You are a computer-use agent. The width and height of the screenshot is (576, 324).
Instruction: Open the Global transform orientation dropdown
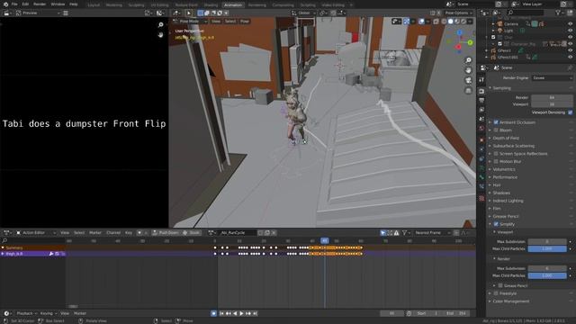303,13
